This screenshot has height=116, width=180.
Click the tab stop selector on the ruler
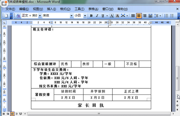4,23
